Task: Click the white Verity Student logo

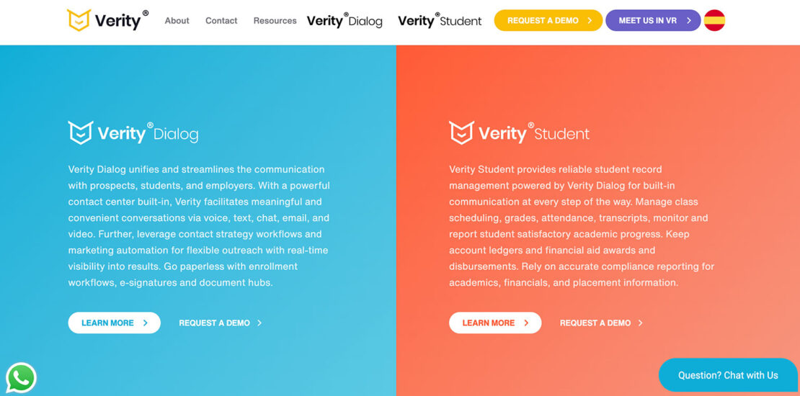Action: tap(519, 133)
